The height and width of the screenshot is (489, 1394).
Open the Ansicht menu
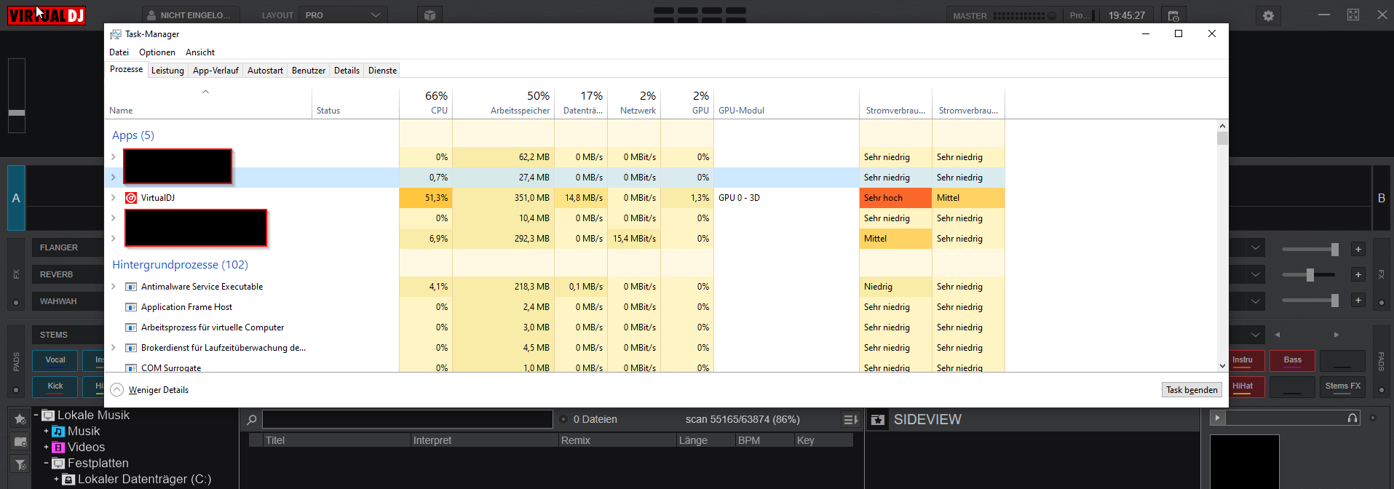200,52
